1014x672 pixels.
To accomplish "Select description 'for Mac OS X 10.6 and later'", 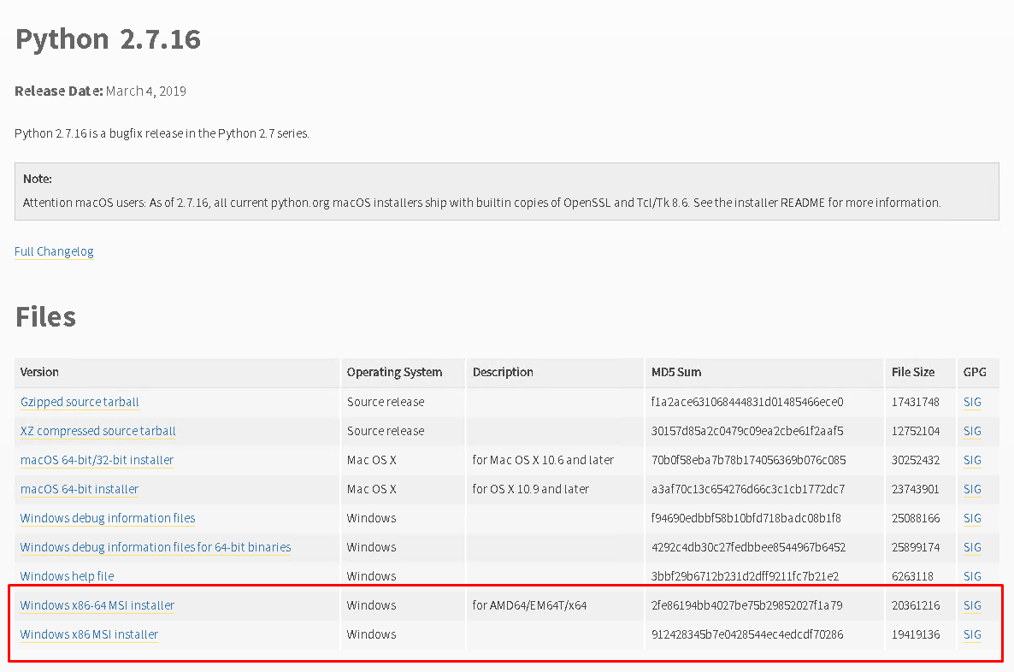I will coord(543,460).
